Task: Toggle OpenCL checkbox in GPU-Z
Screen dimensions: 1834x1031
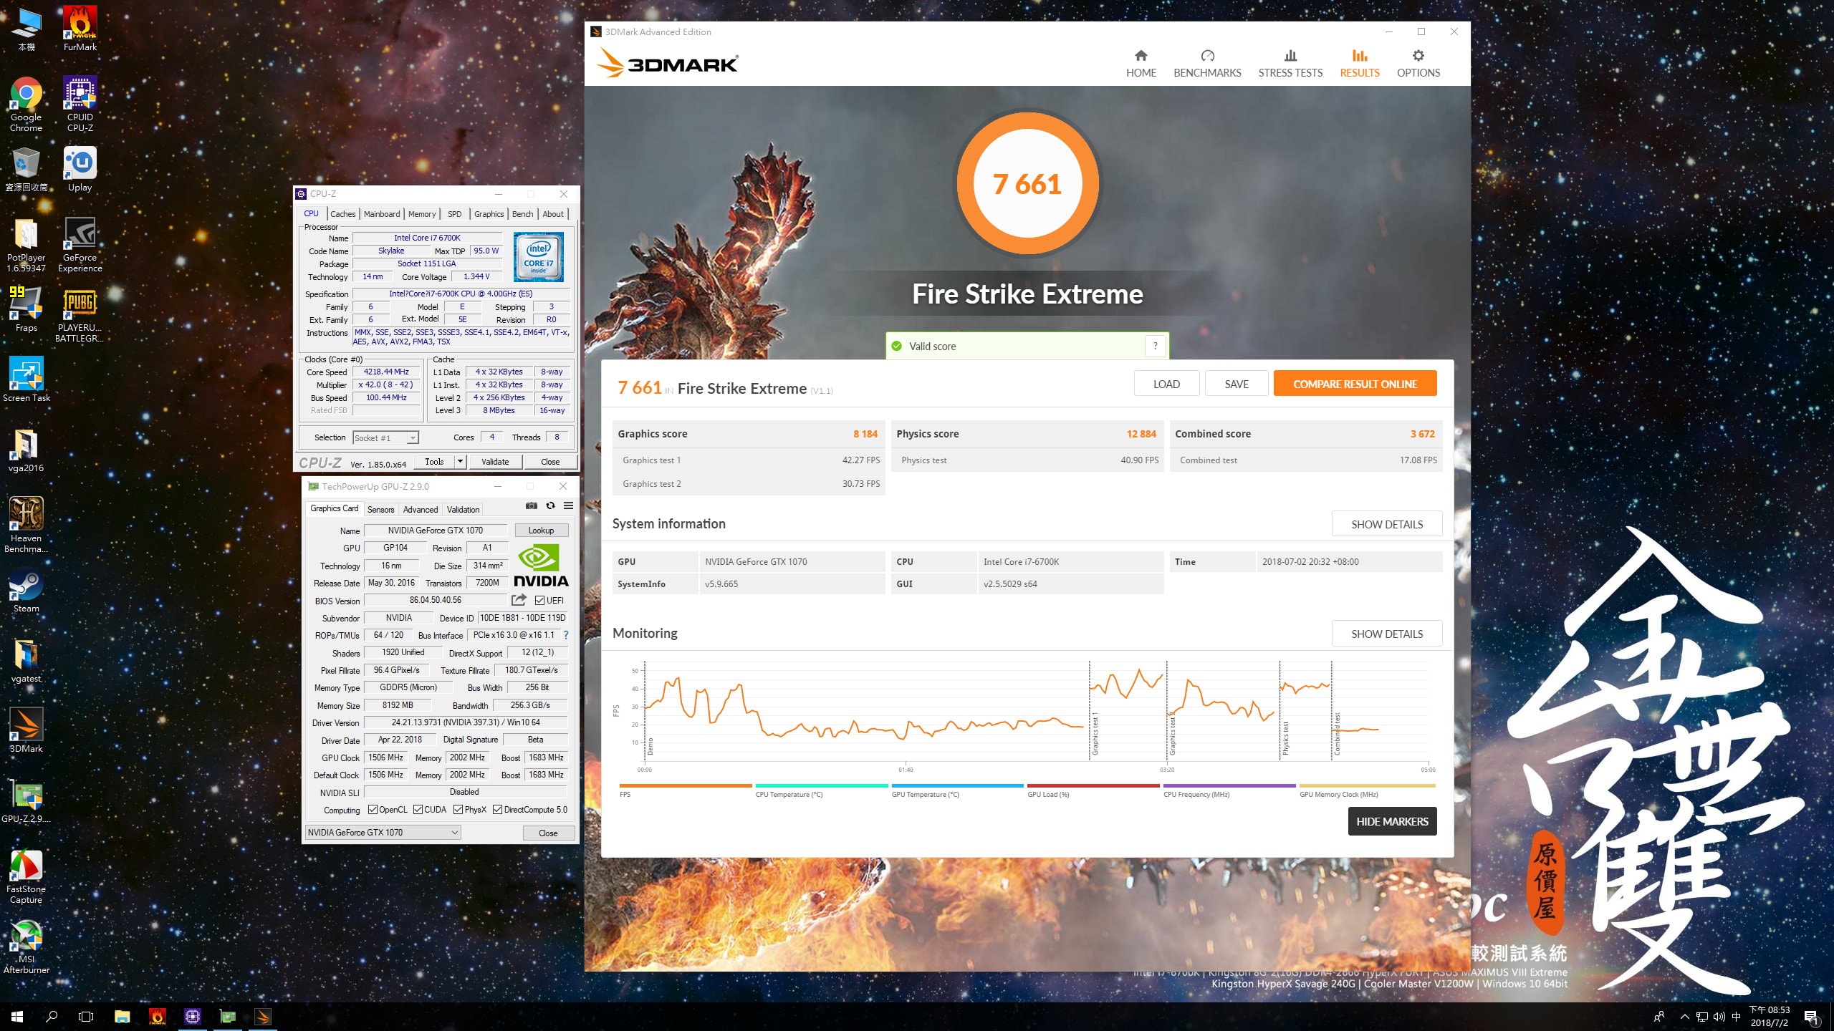Action: coord(373,810)
